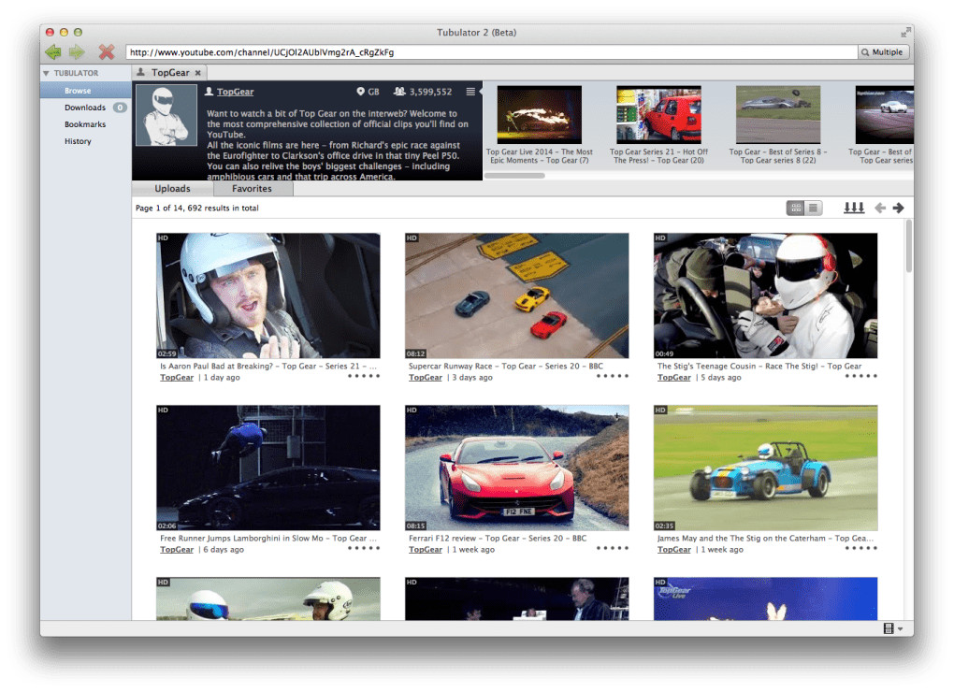Toggle fullscreen with the title bar arrows
The height and width of the screenshot is (692, 954).
pyautogui.click(x=905, y=32)
